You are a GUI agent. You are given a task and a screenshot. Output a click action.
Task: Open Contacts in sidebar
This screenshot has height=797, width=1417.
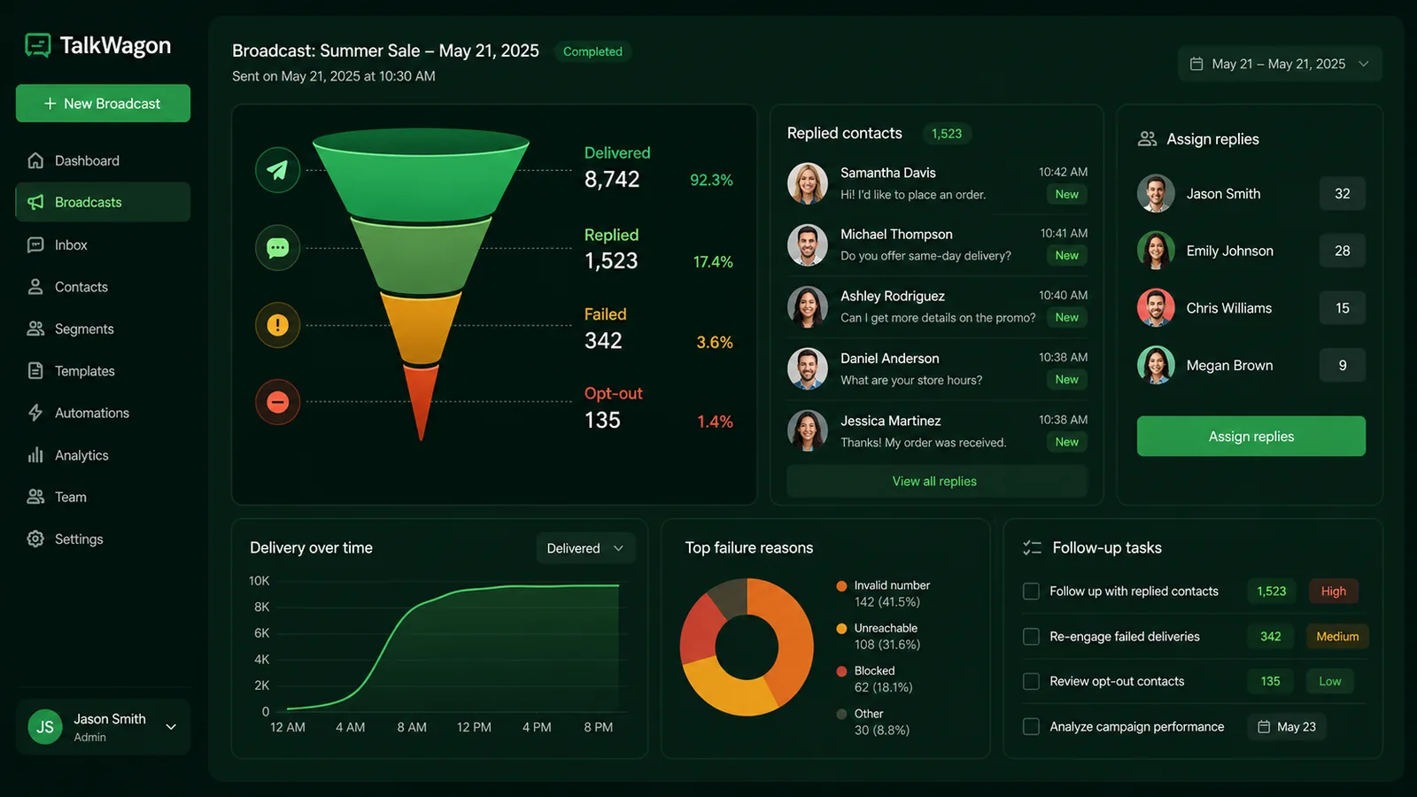point(103,287)
